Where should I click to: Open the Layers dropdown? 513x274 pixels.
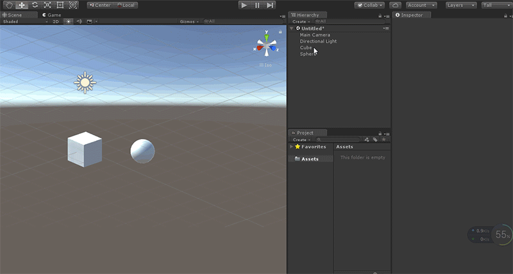click(x=460, y=5)
